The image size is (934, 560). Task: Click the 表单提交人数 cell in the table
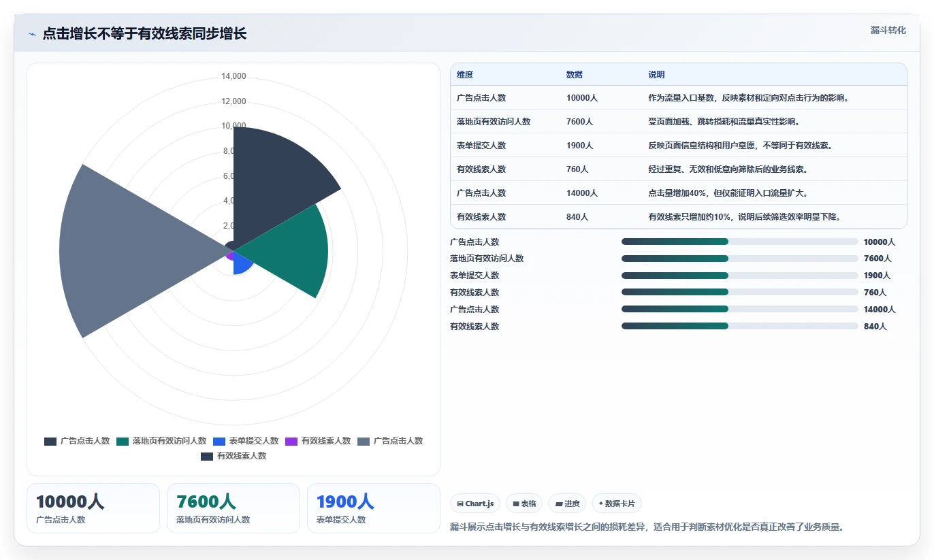point(481,146)
